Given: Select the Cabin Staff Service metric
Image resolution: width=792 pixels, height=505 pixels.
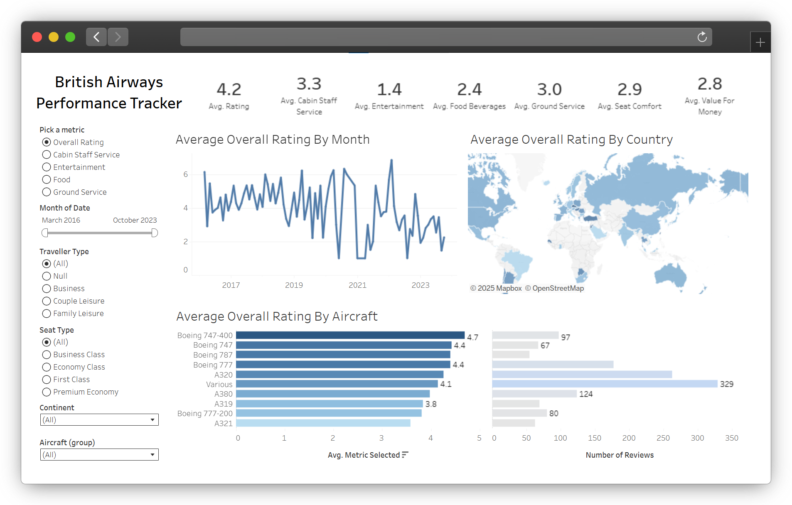Looking at the screenshot, I should [x=47, y=154].
